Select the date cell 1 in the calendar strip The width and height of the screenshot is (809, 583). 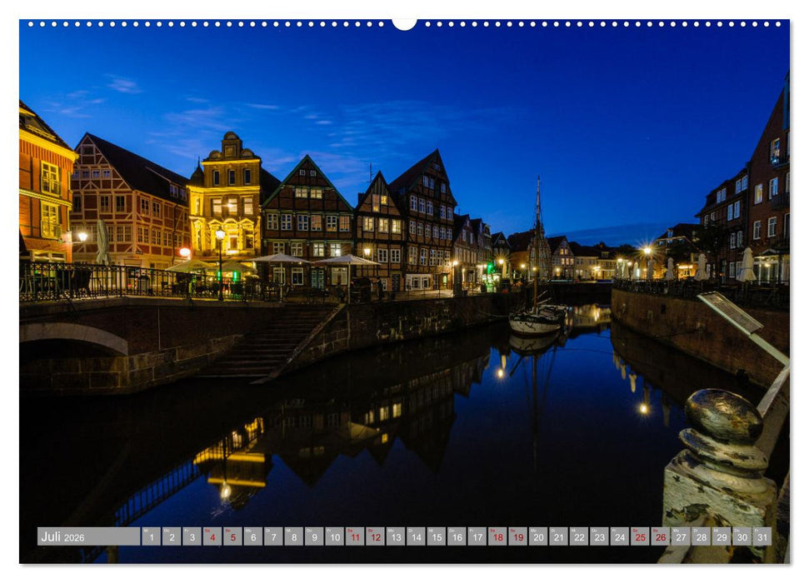pyautogui.click(x=150, y=536)
